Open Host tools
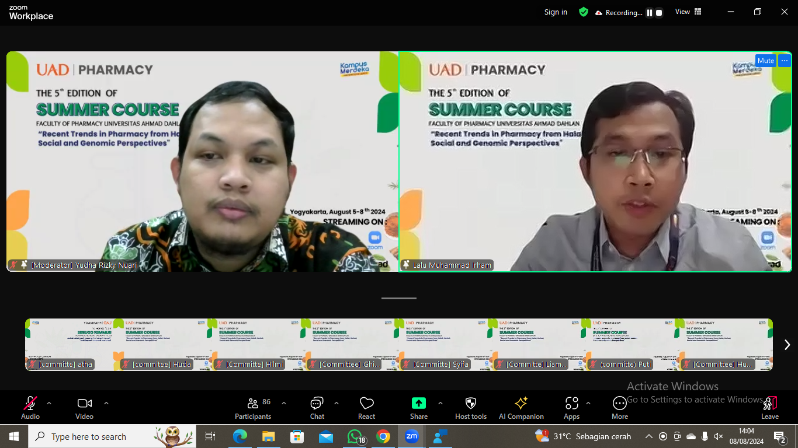 [x=471, y=403]
